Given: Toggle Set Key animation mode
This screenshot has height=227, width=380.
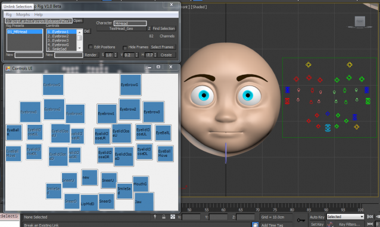Looking at the screenshot, I should click(x=317, y=225).
